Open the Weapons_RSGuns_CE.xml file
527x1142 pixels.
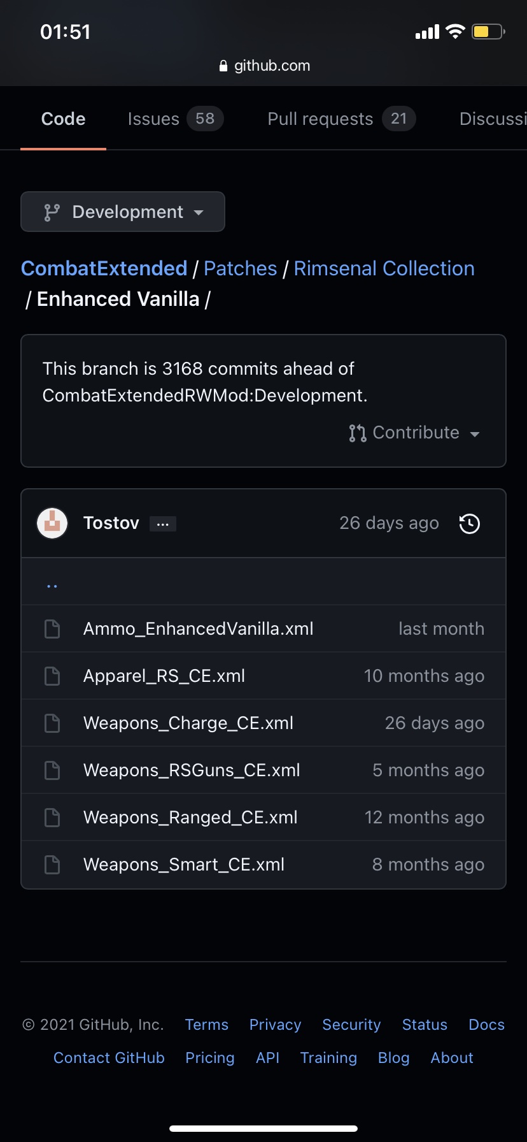tap(192, 770)
